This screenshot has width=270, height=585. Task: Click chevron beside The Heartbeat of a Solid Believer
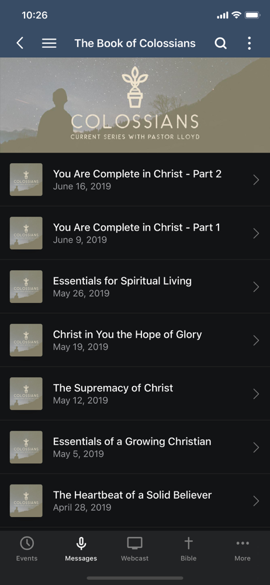pos(256,501)
